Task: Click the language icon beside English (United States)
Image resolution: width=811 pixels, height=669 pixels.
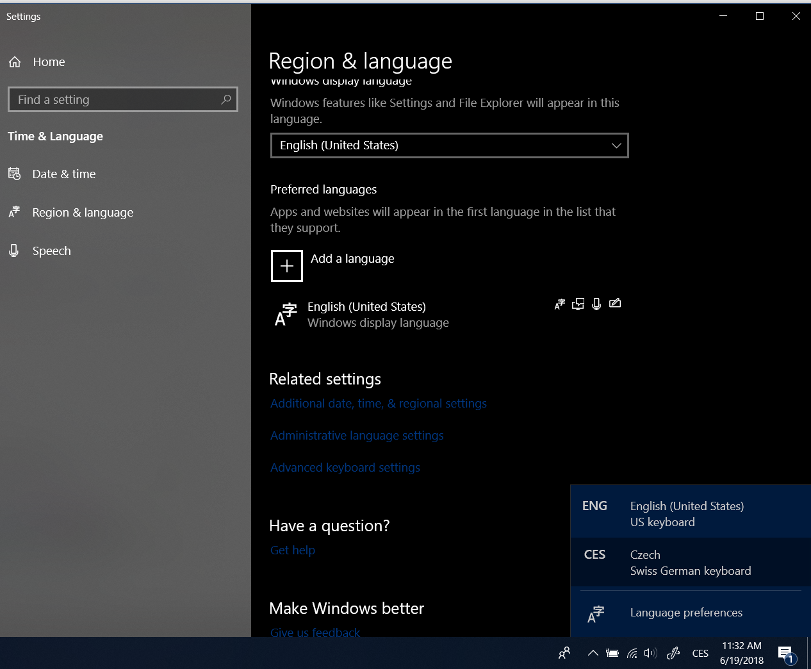Action: [x=286, y=315]
